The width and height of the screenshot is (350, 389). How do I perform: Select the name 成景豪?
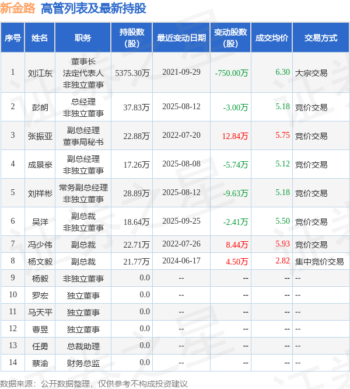[x=40, y=165]
